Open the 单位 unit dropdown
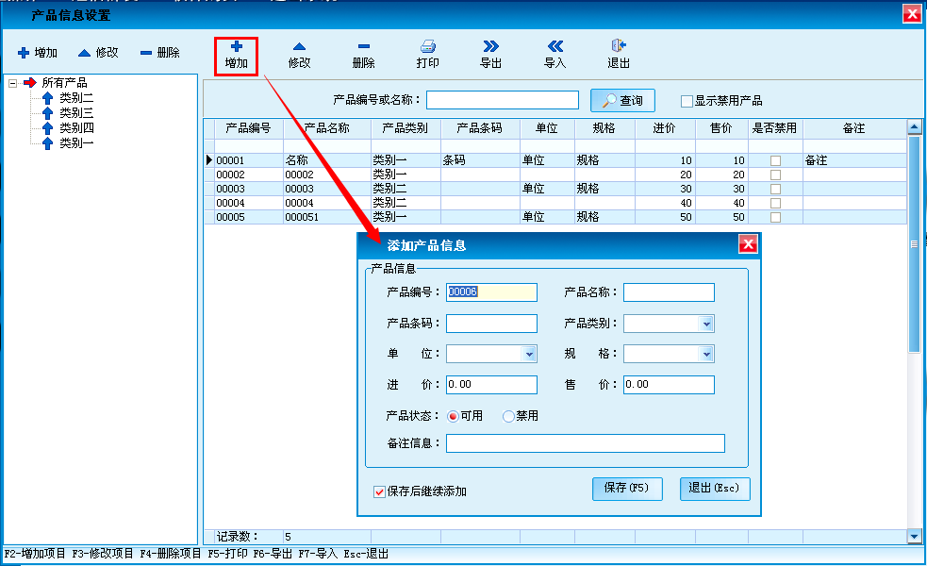The width and height of the screenshot is (927, 566). (x=529, y=355)
